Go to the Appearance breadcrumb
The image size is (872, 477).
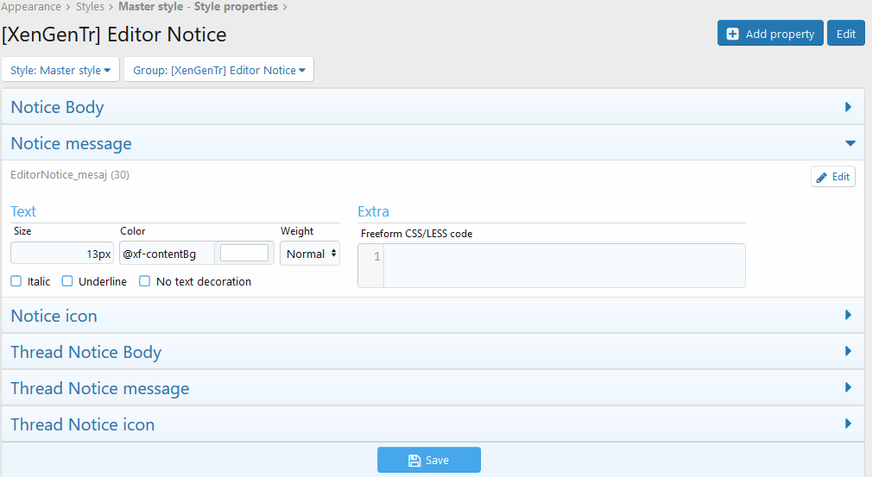pyautogui.click(x=31, y=7)
